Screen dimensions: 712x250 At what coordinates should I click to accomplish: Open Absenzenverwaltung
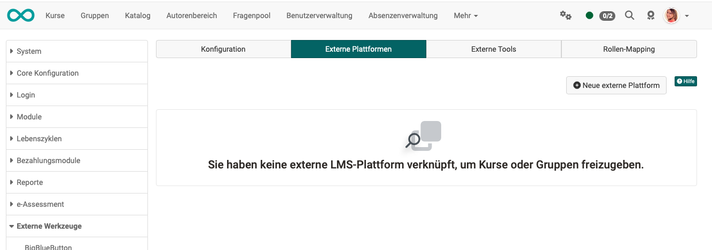pyautogui.click(x=403, y=15)
